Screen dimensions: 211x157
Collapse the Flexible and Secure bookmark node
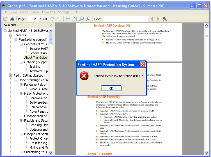click(21, 120)
